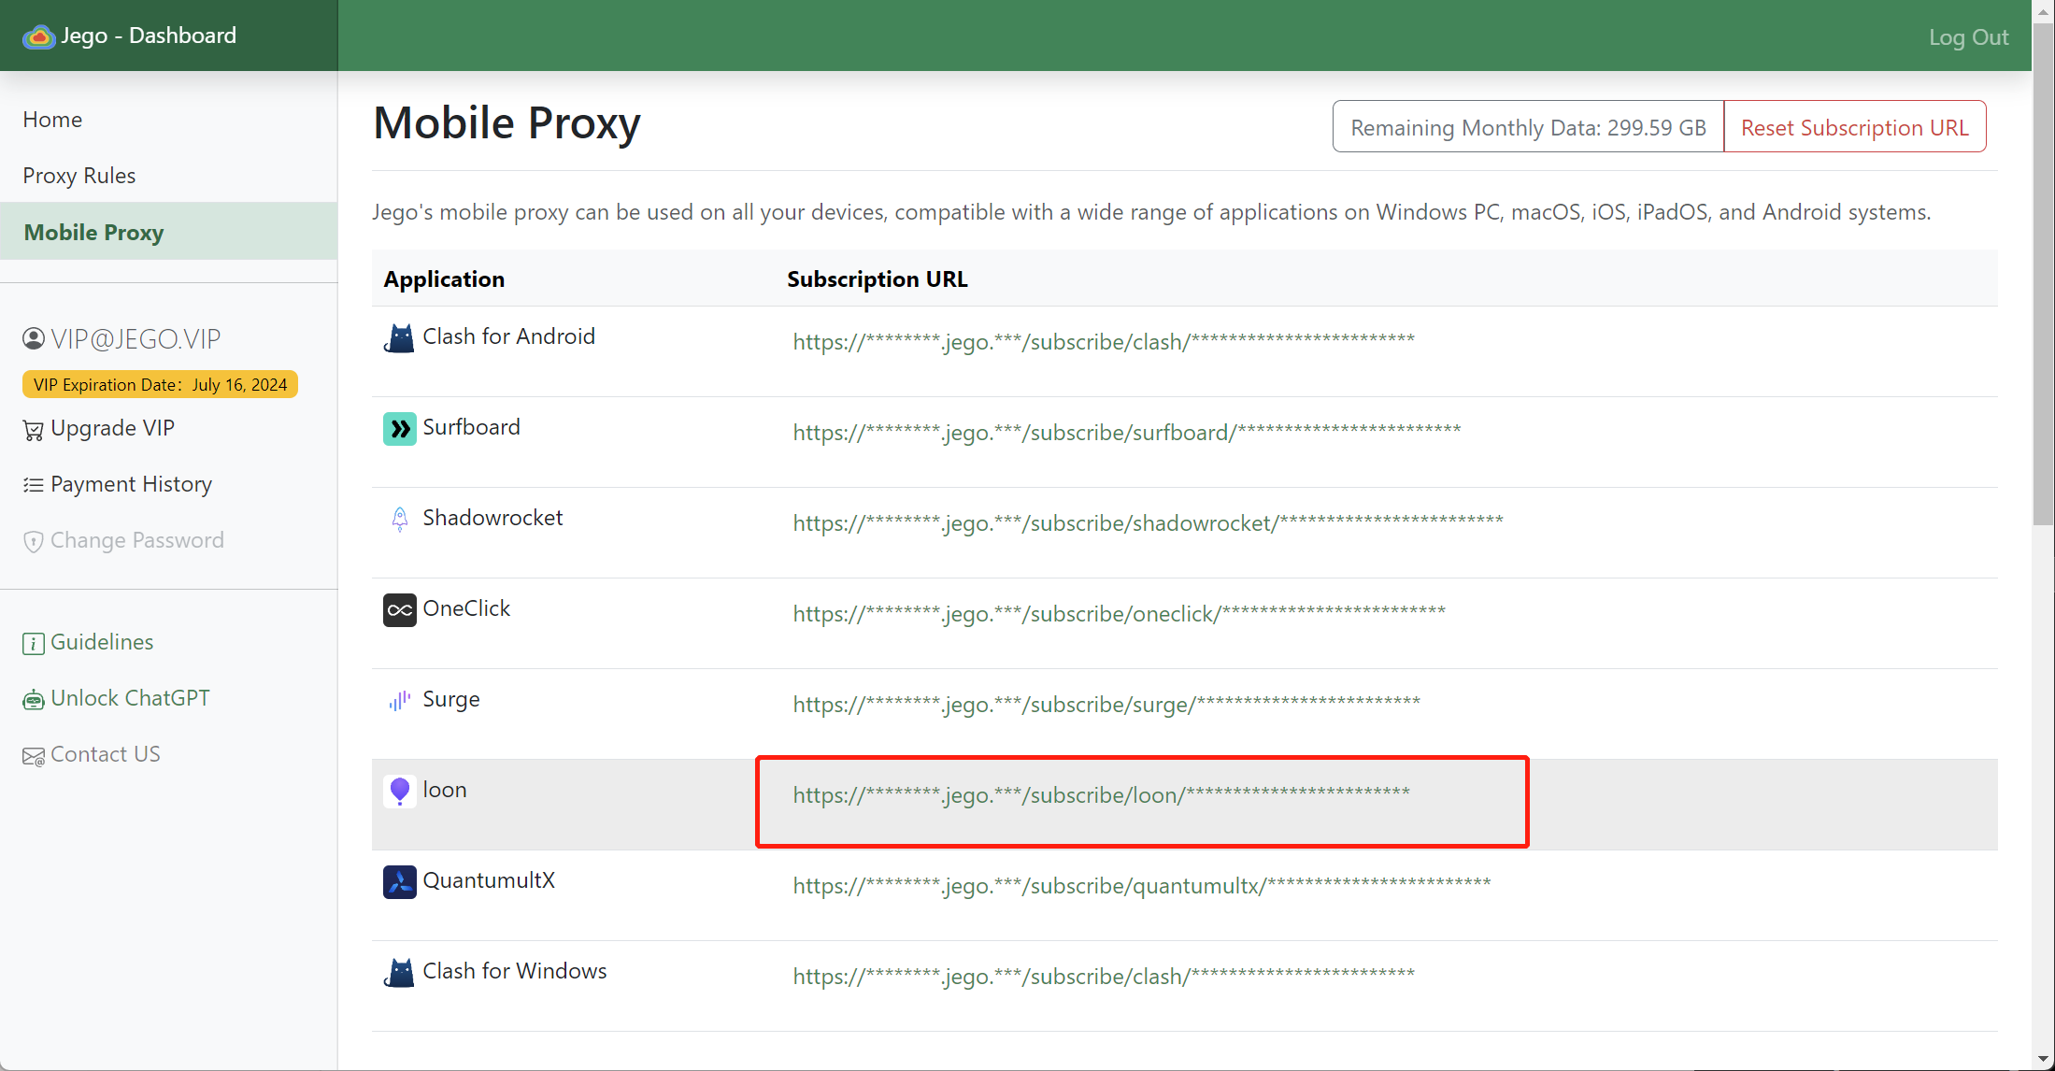Click the Subscription URL column header
Viewport: 2055px width, 1071px height.
(x=878, y=278)
